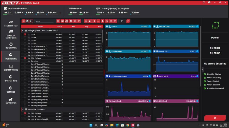Check the Core 0 Distance to Tj checkbox
This screenshot has height=128, width=229.
tap(25, 46)
